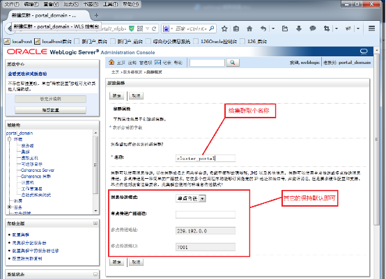Expand the 服务 tree node
The width and height of the screenshot is (386, 279).
(x=9, y=207)
